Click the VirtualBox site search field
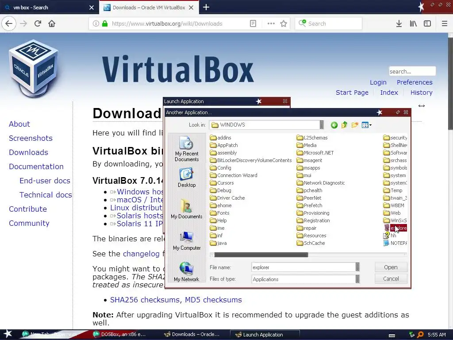453x340 pixels. click(412, 71)
